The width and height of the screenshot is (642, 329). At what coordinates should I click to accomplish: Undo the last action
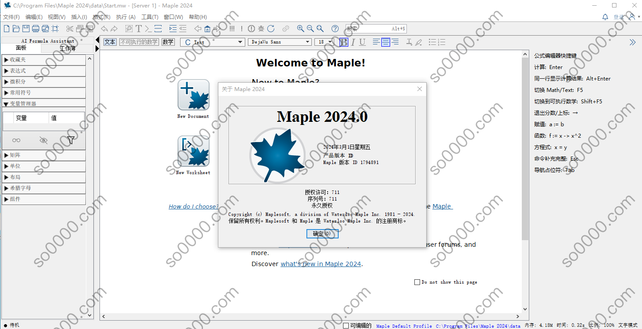(104, 29)
